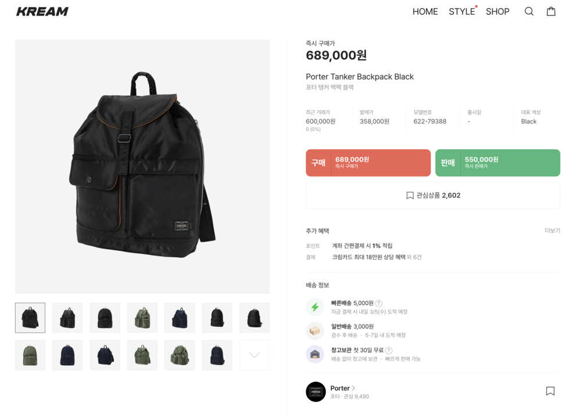Select the first black backpack thumbnail
This screenshot has width=581, height=414.
(30, 318)
